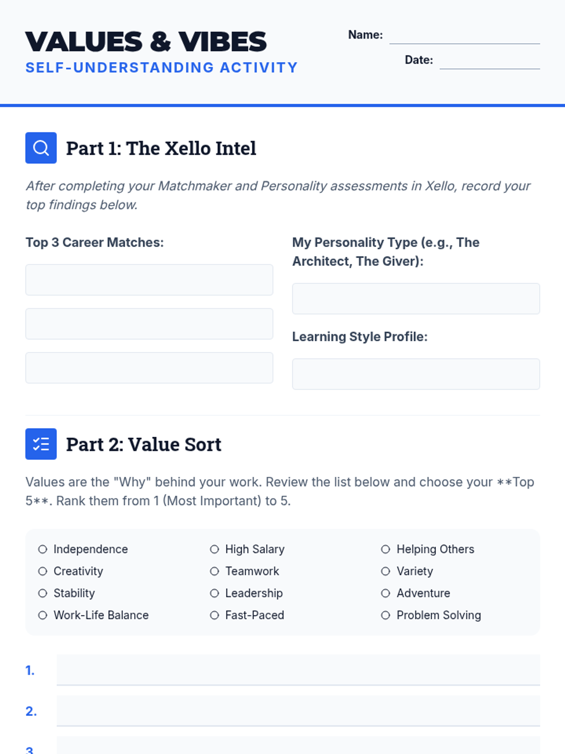
Task: Click the Date line in the header
Action: (490, 62)
